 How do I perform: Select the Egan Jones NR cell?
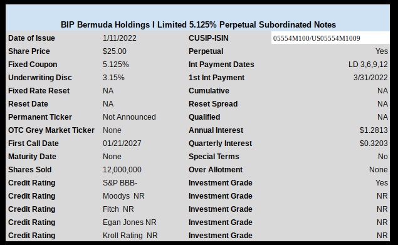130,222
